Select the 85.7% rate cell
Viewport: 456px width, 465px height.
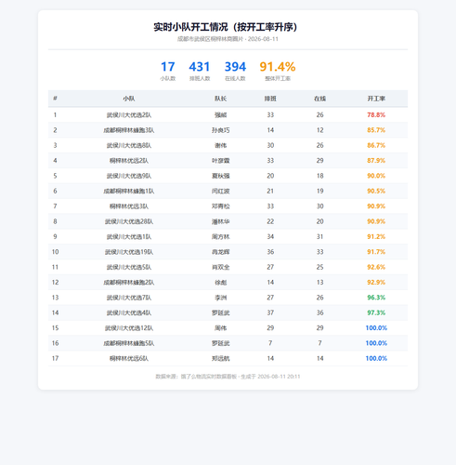[x=376, y=130]
